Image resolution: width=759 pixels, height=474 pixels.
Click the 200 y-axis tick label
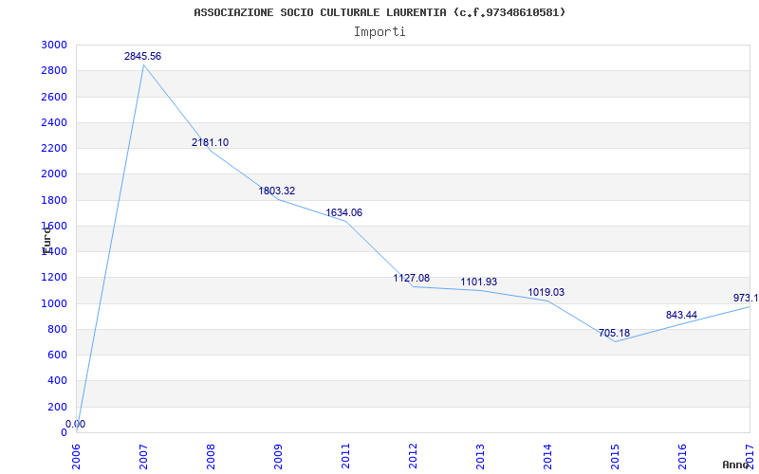pyautogui.click(x=57, y=407)
